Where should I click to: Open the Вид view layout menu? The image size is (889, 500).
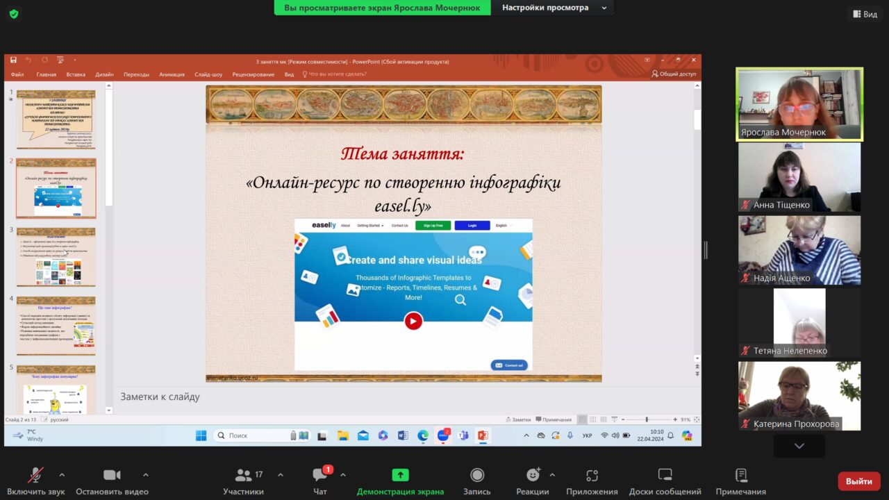coord(865,14)
